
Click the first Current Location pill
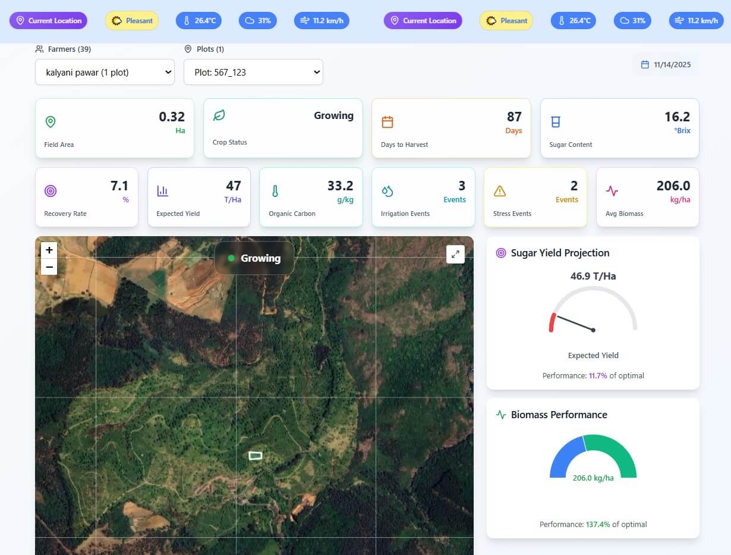click(x=49, y=21)
